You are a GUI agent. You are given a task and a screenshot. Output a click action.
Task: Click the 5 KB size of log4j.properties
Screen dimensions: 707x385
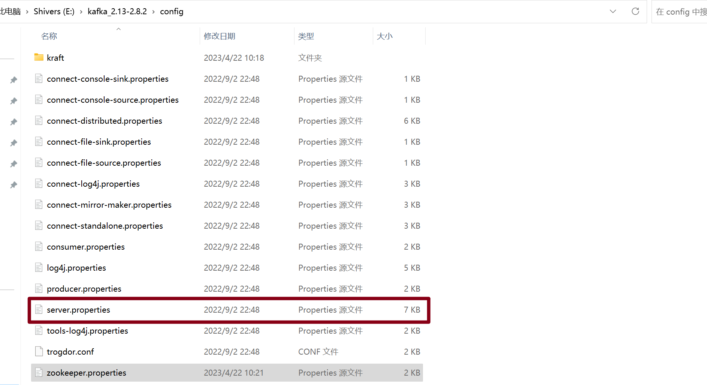412,268
